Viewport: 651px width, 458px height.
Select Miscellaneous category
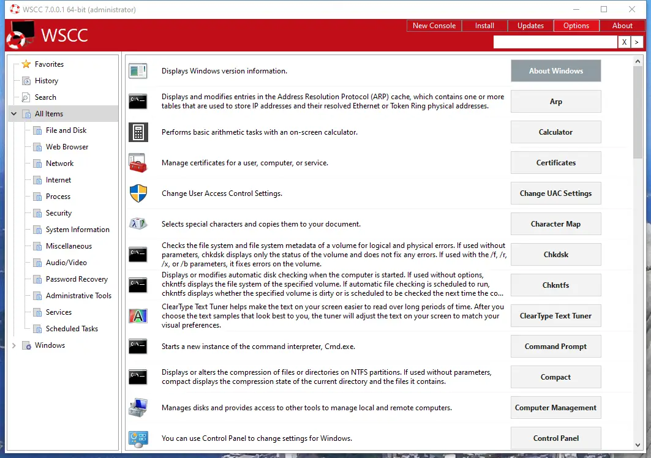click(69, 246)
